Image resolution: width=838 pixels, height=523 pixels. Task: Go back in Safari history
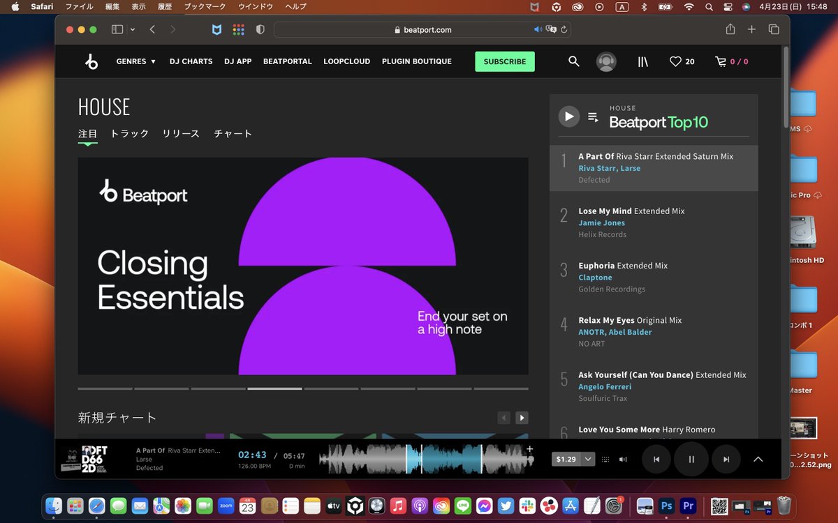pos(152,30)
